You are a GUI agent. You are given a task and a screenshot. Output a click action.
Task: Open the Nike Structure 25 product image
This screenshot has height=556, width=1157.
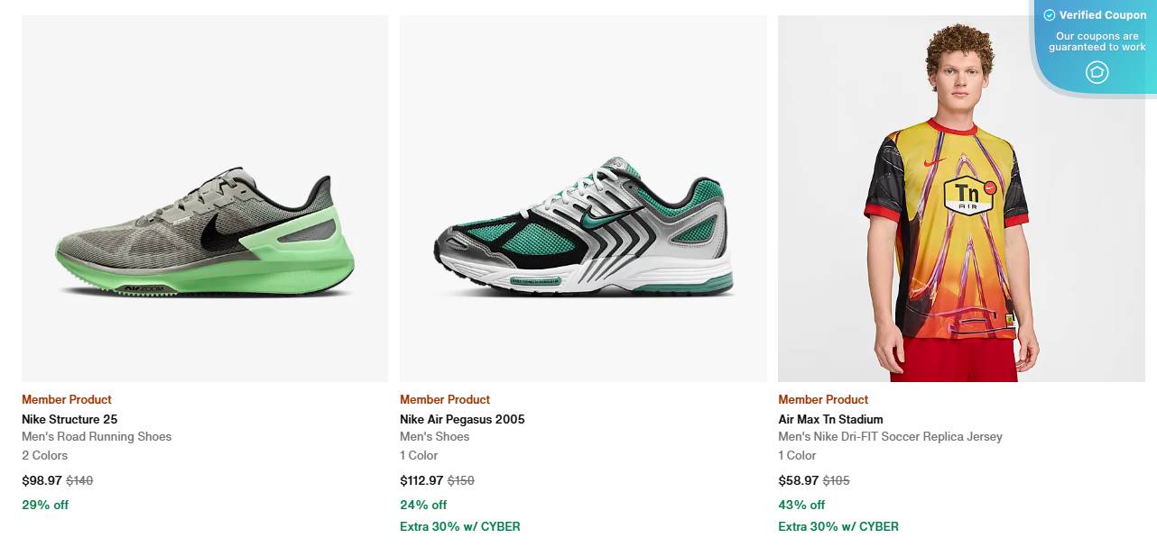205,197
